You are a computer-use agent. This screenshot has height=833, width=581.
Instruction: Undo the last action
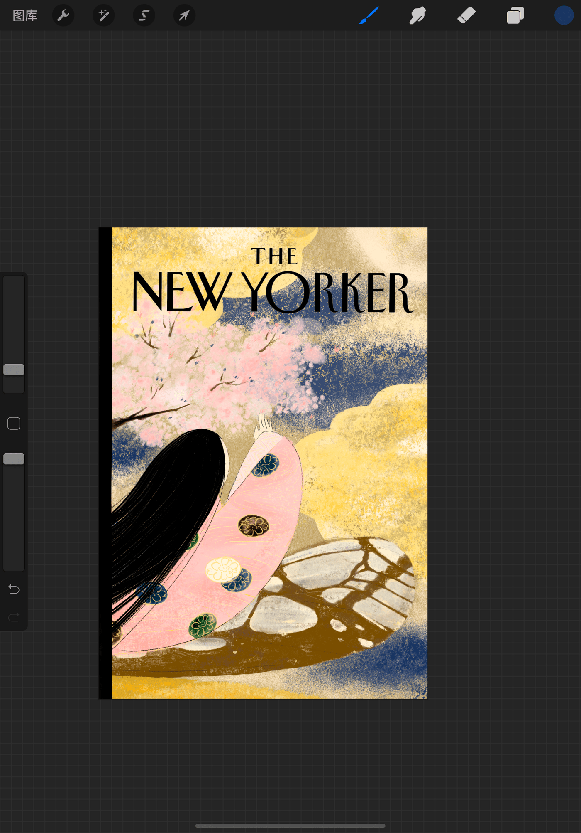click(x=14, y=589)
